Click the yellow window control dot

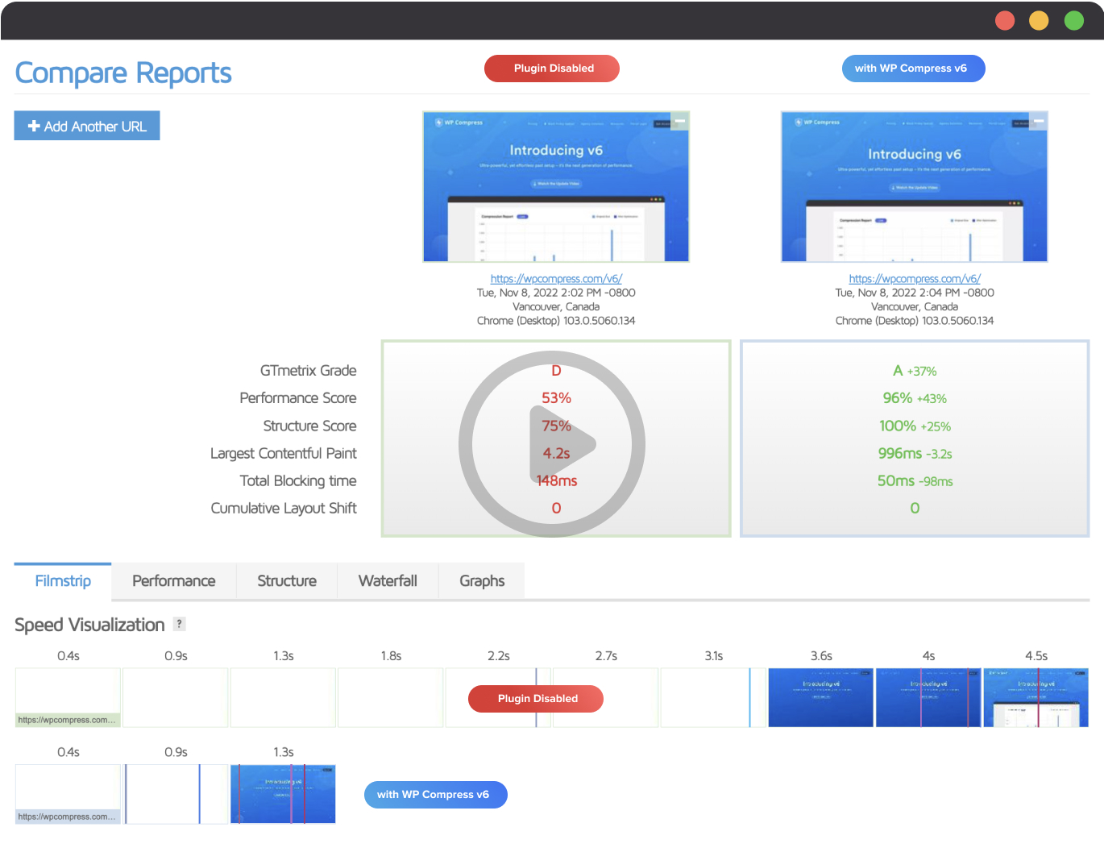(x=1039, y=20)
